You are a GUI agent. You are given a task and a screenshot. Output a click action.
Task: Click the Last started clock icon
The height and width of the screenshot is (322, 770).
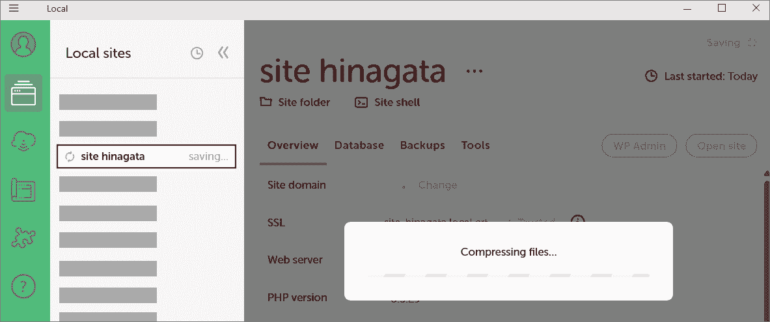(x=651, y=76)
